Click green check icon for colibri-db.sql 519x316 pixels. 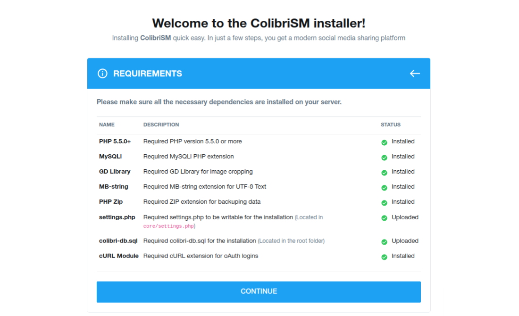(384, 242)
